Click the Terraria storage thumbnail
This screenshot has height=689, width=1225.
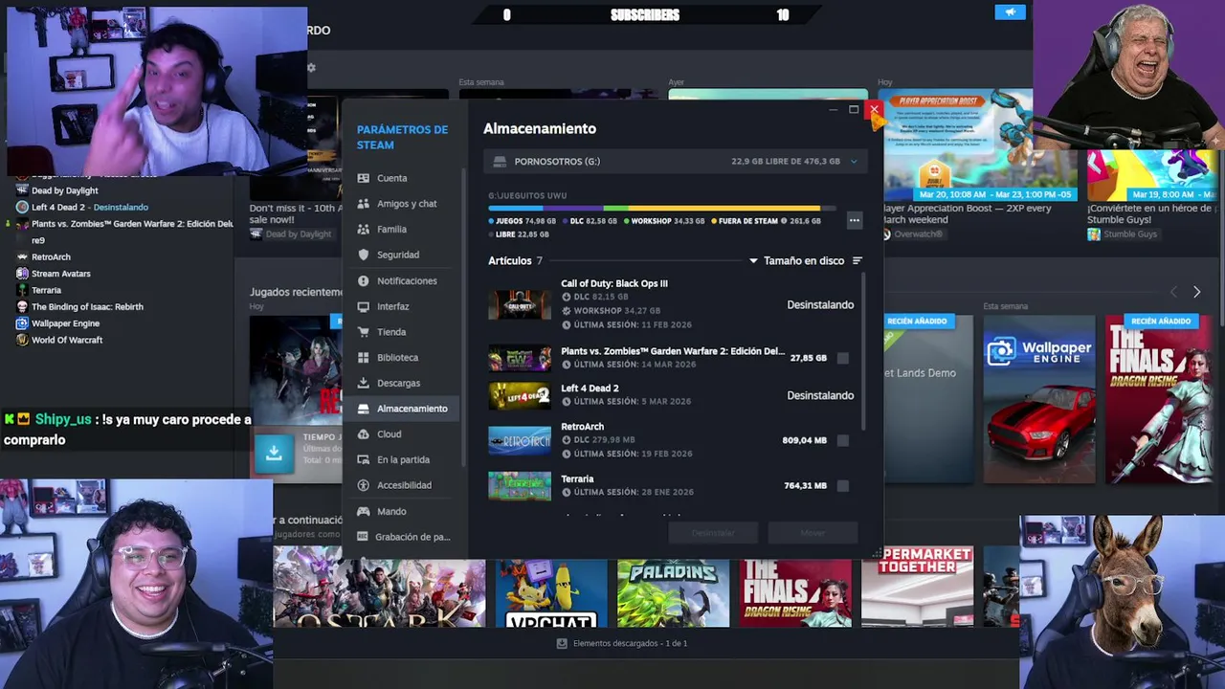tap(520, 485)
